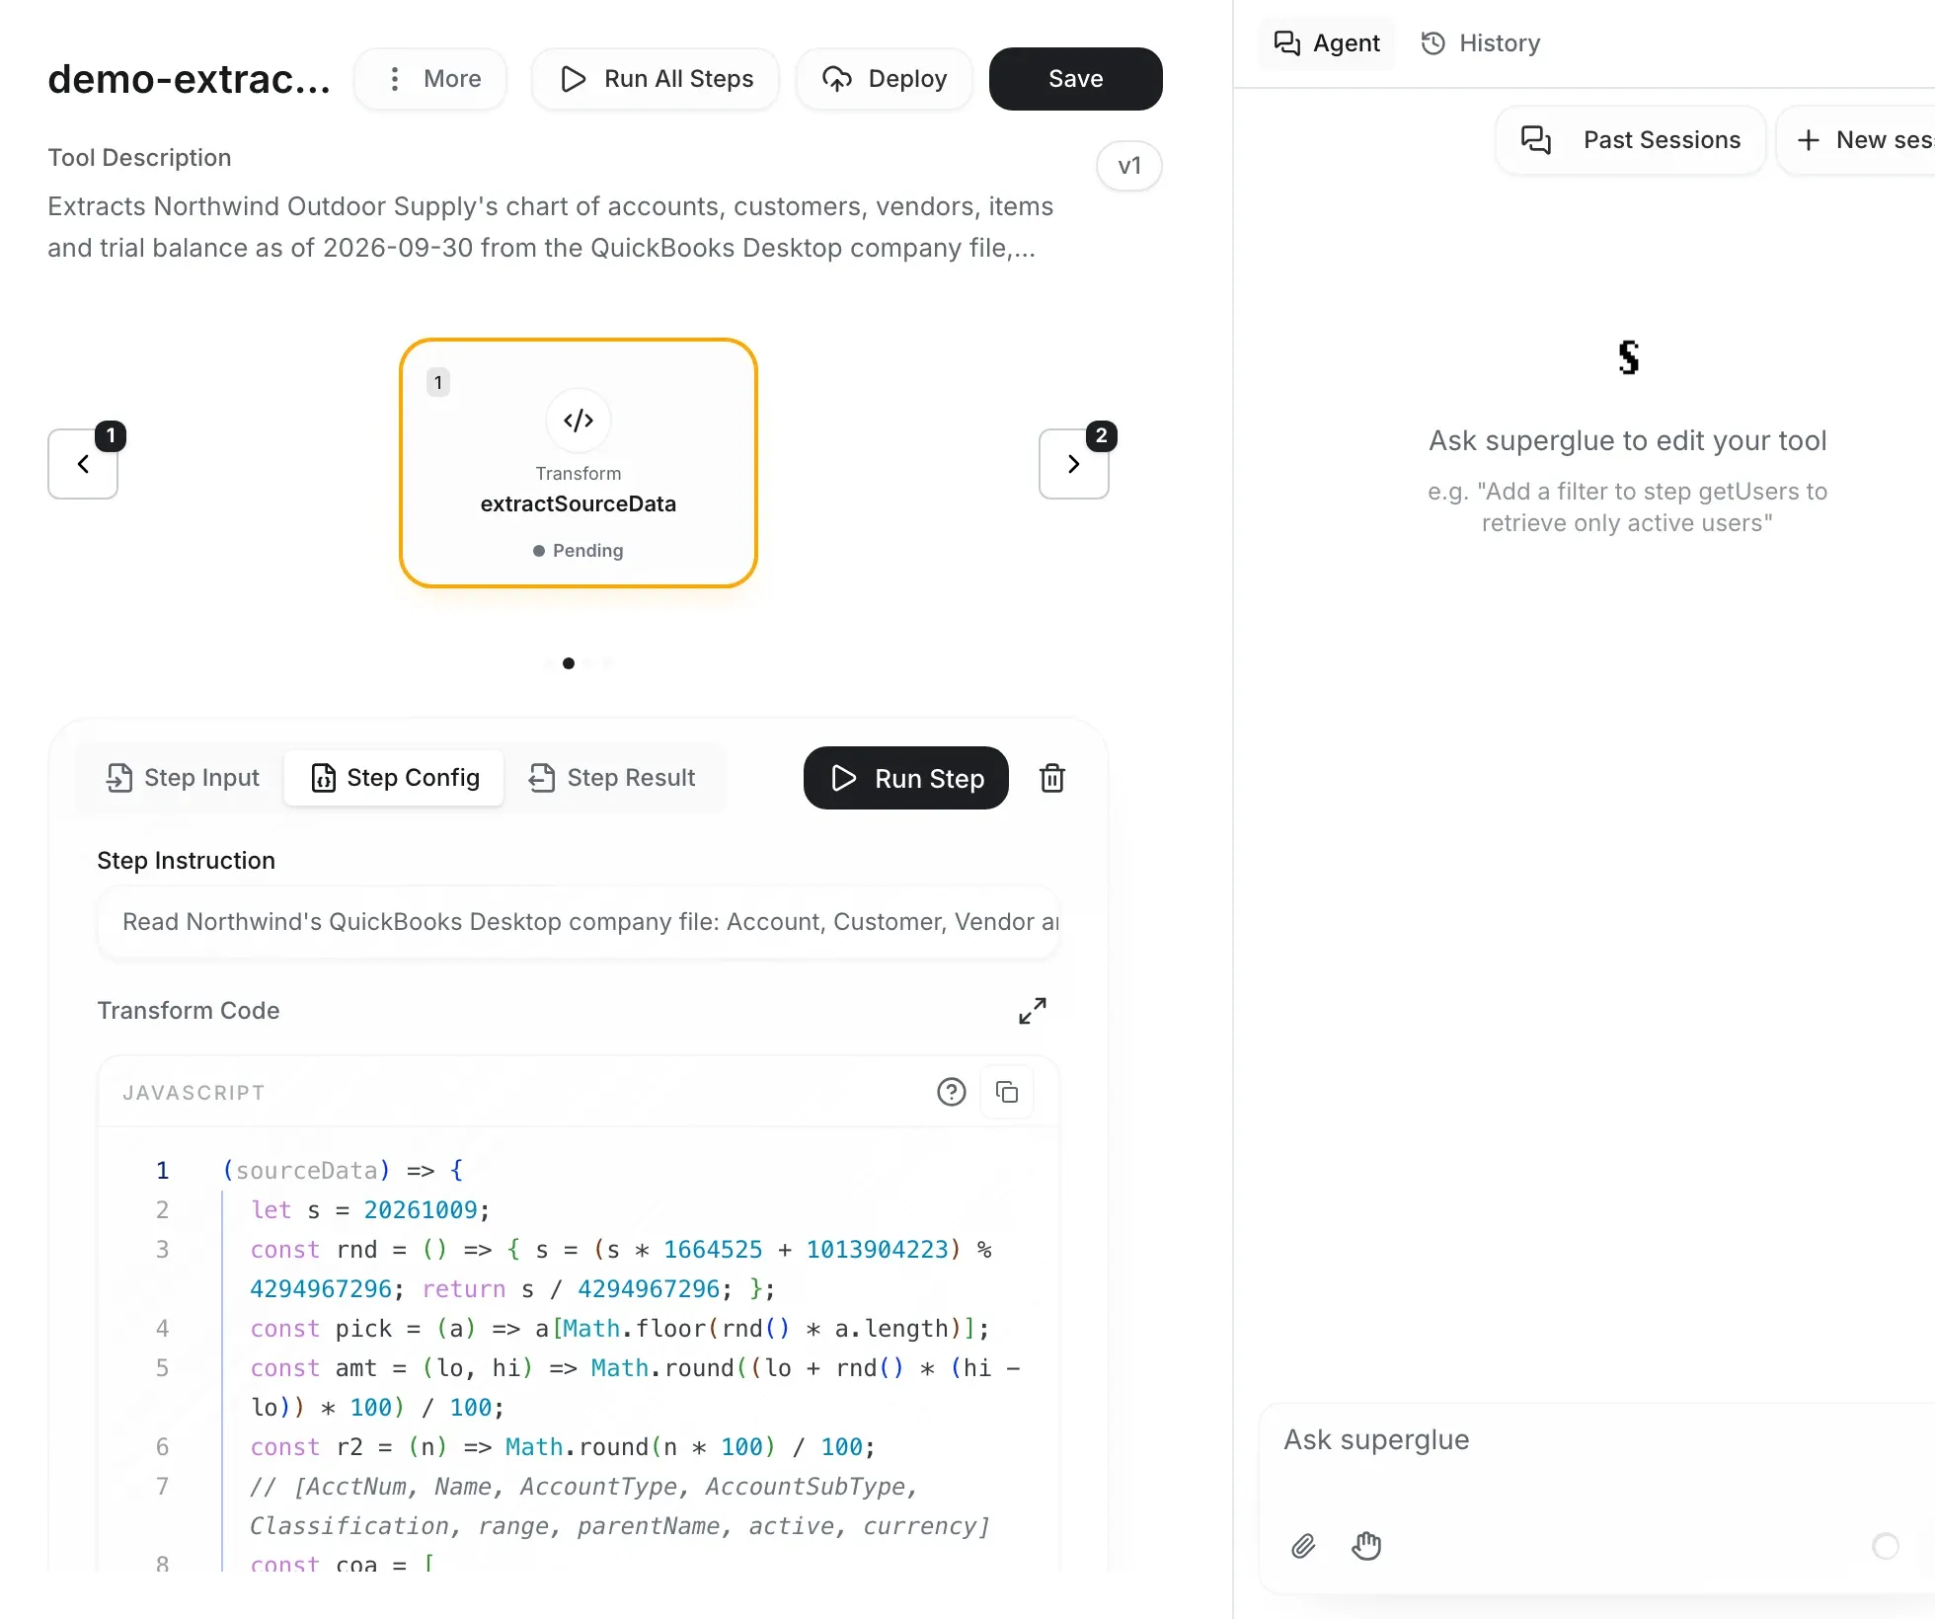Open the History tab

click(1481, 43)
